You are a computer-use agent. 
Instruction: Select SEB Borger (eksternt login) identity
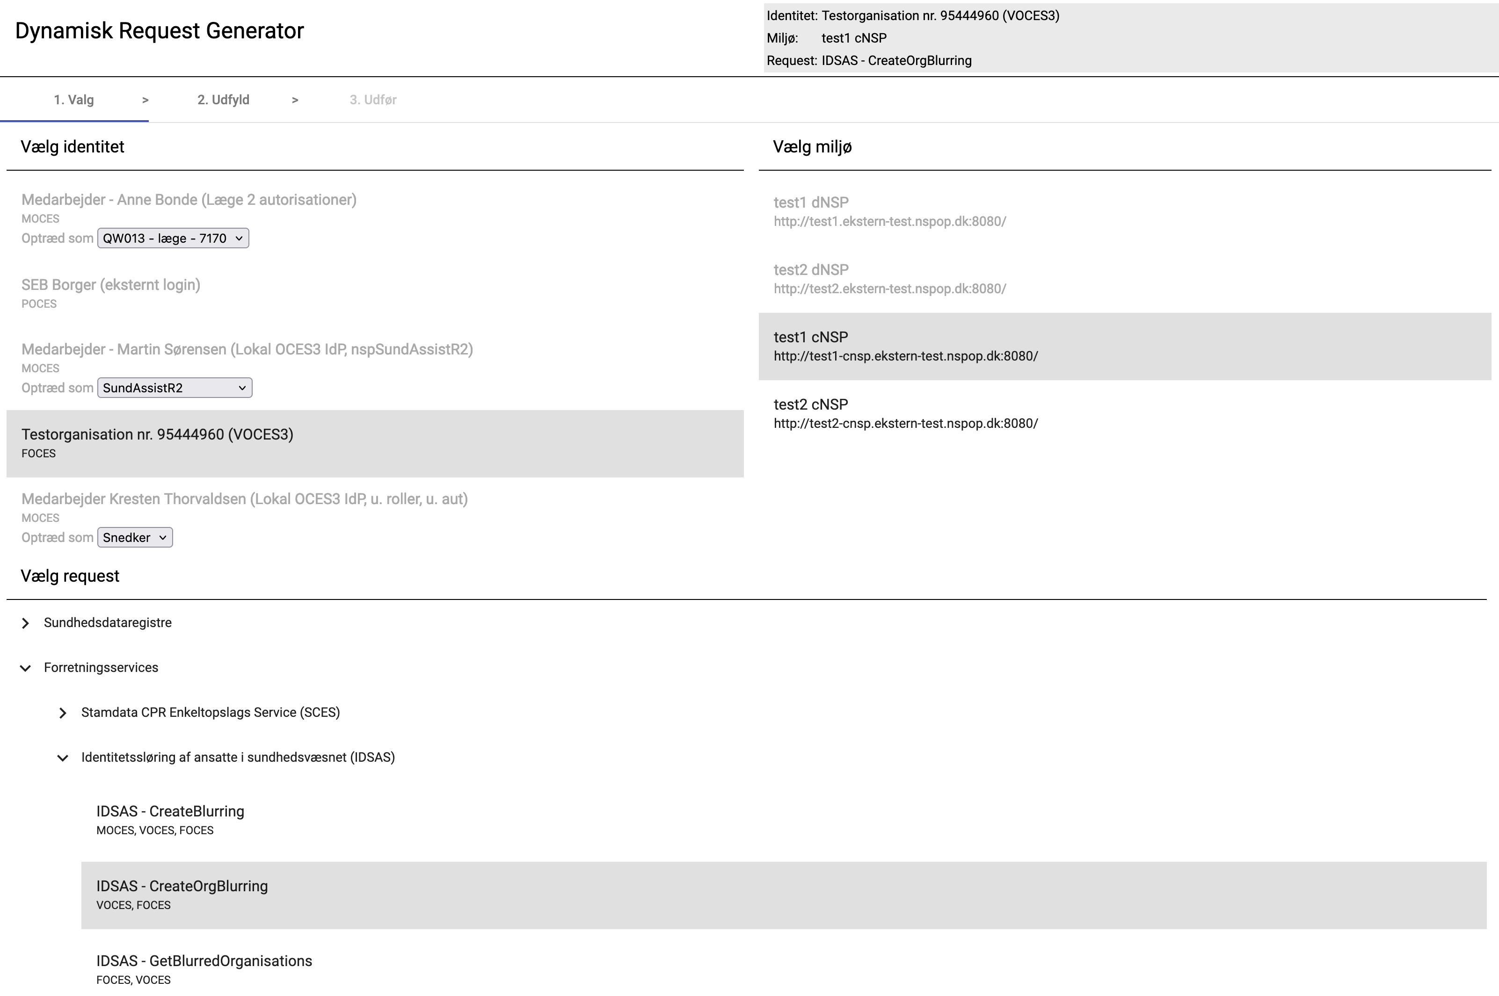click(111, 285)
